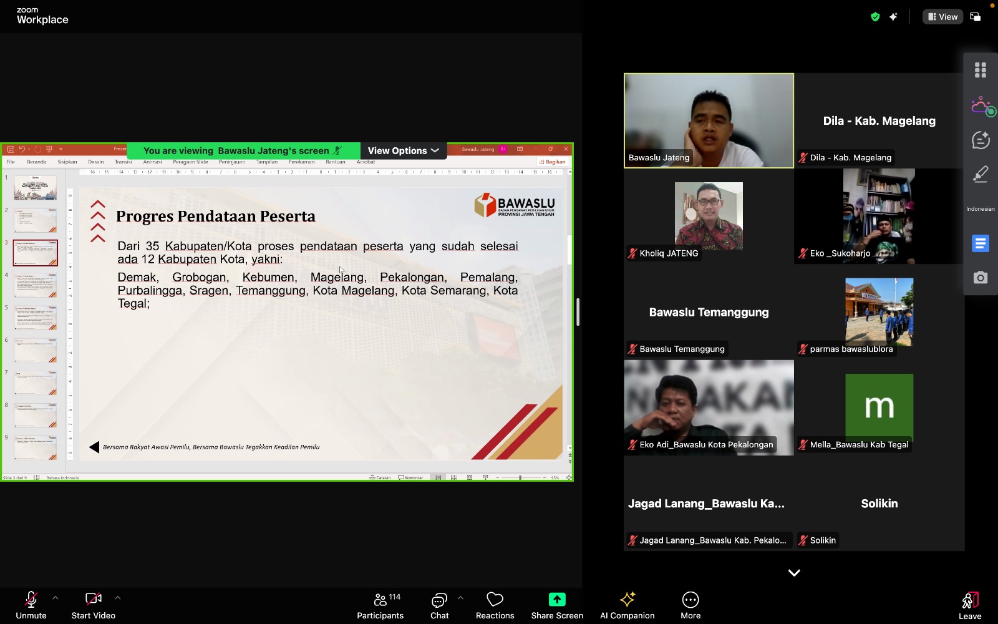Unmute the microphone
The image size is (998, 624).
(31, 605)
